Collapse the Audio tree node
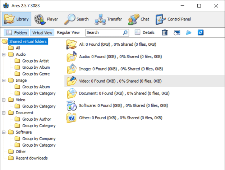Viewport: 225px width, 170px height. click(4, 55)
